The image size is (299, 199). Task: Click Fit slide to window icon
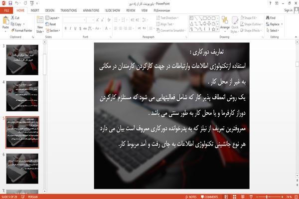[x=297, y=197]
